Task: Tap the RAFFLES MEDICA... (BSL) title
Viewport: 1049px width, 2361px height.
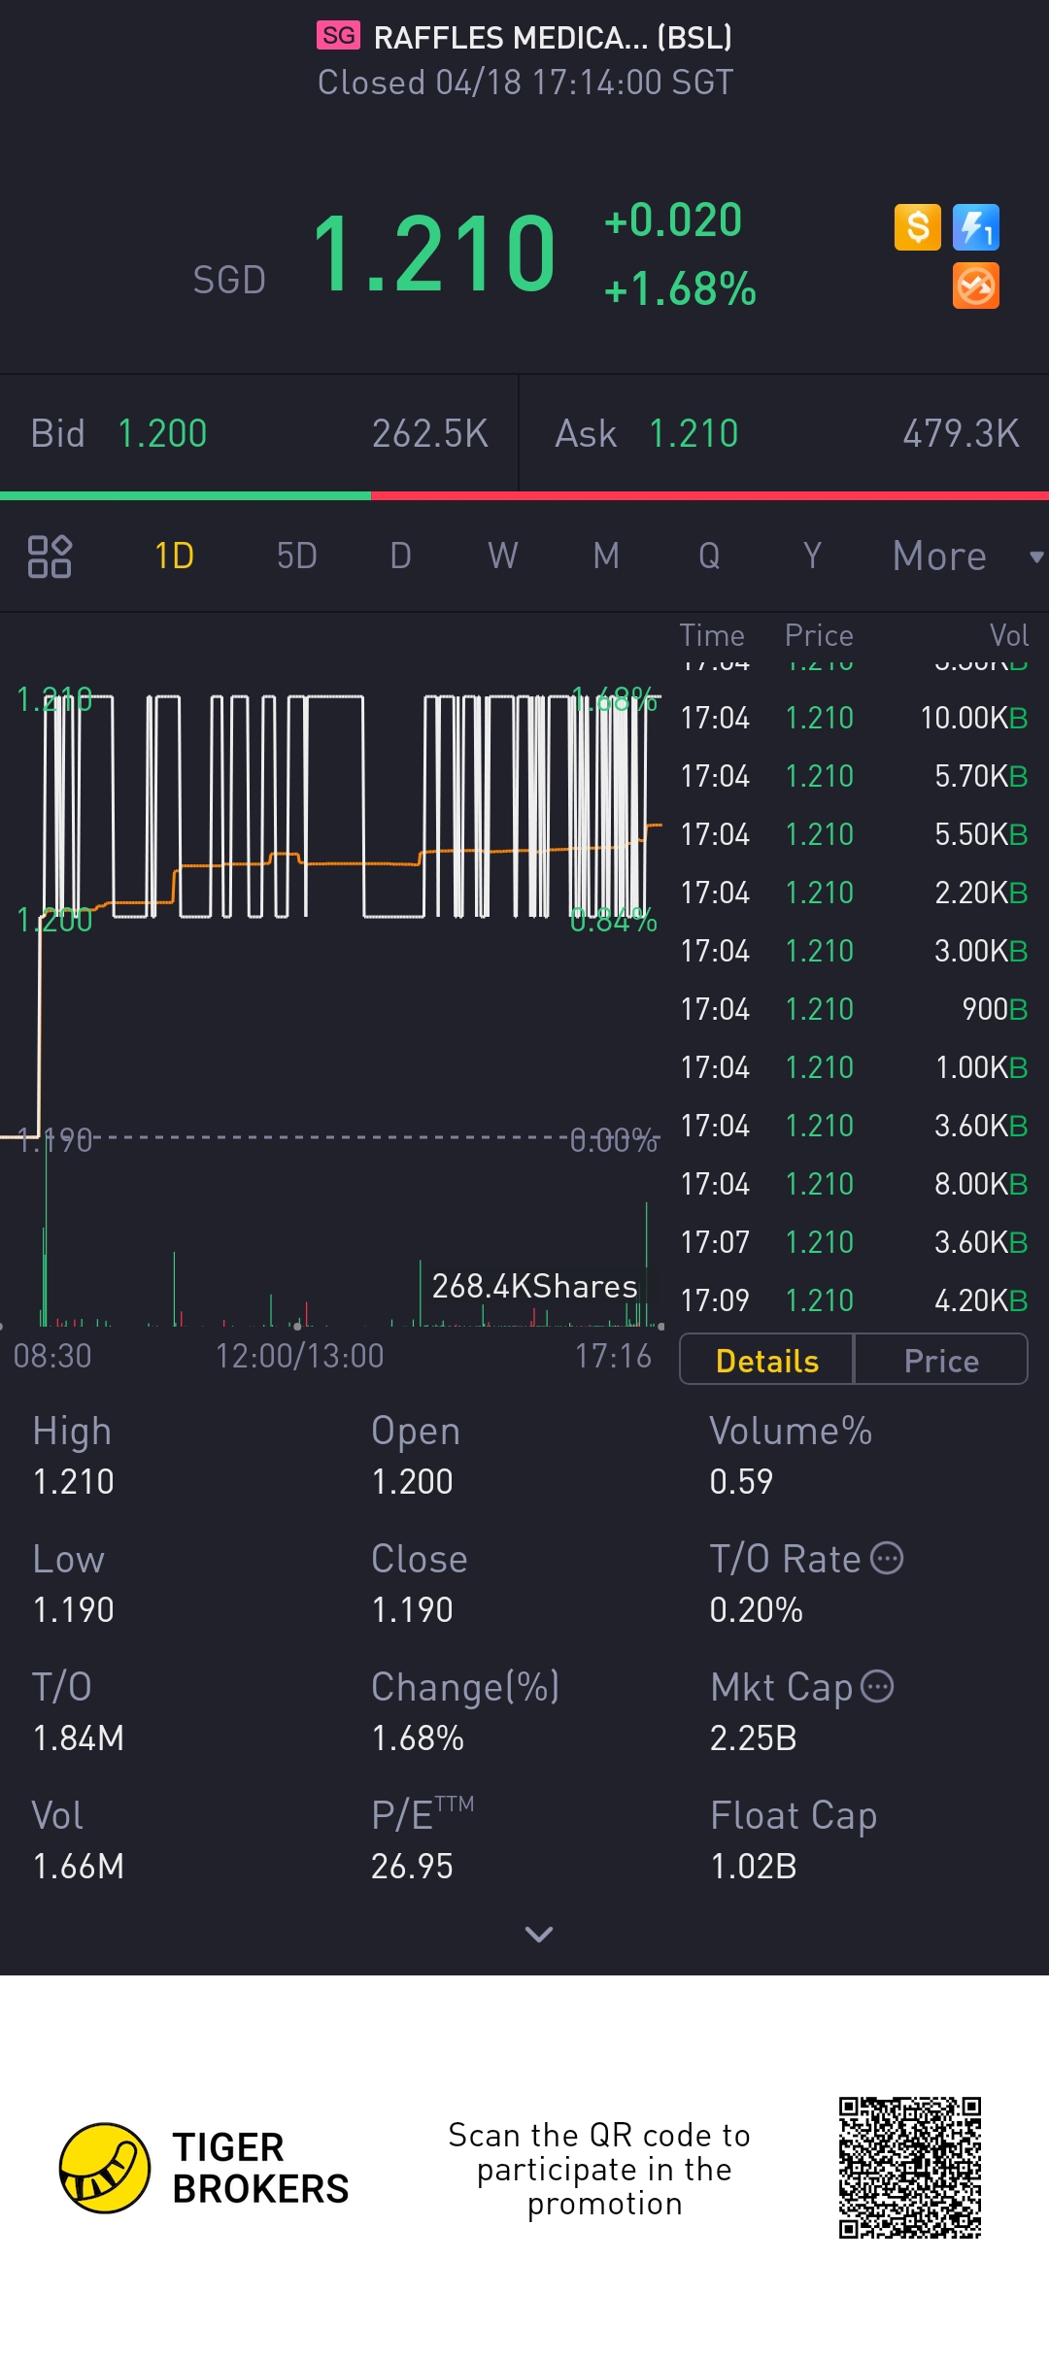Action: [553, 37]
